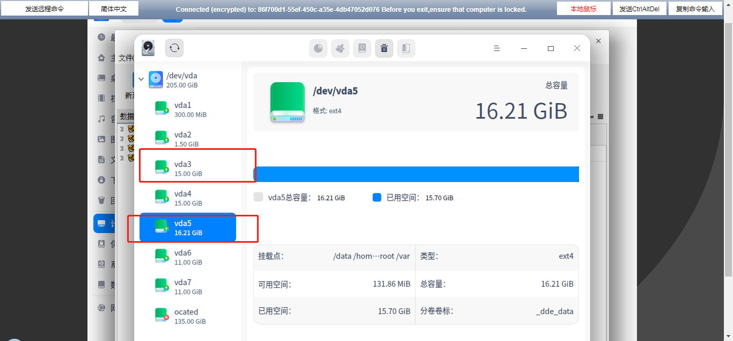Image resolution: width=733 pixels, height=341 pixels.
Task: Click the /dev/vda5 title text
Action: point(335,91)
